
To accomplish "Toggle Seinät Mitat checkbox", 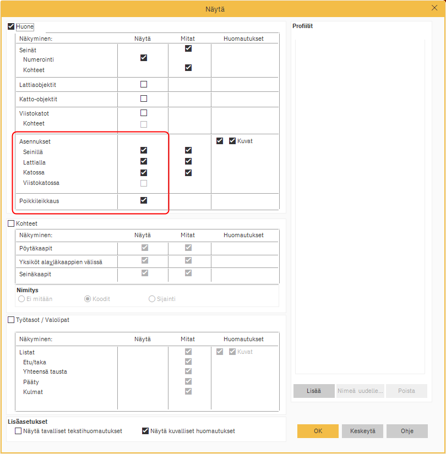I will click(188, 48).
